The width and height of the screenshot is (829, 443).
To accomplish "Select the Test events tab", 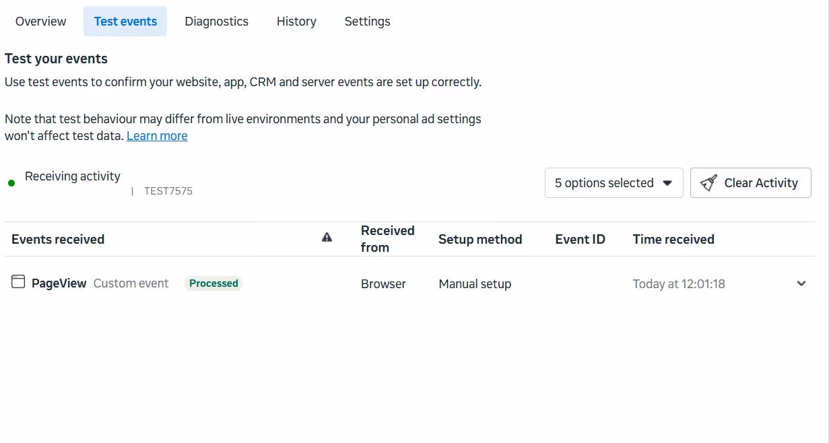I will point(125,22).
